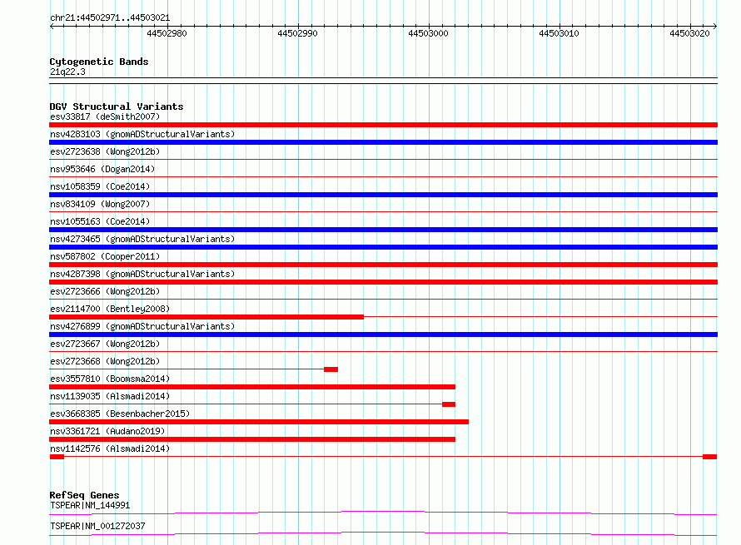
Task: Open transcript TSPEAR|NM_001272037
Action: (97, 526)
